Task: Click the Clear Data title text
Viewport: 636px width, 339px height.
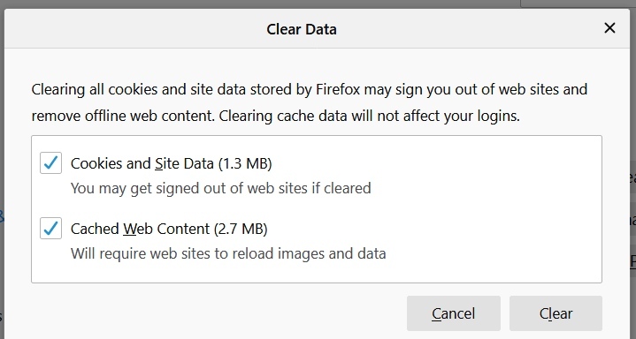Action: [x=302, y=29]
